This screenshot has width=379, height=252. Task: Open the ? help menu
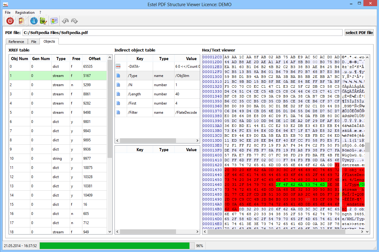pyautogui.click(x=40, y=13)
